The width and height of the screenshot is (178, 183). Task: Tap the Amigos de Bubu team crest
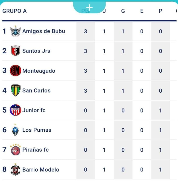click(x=16, y=31)
